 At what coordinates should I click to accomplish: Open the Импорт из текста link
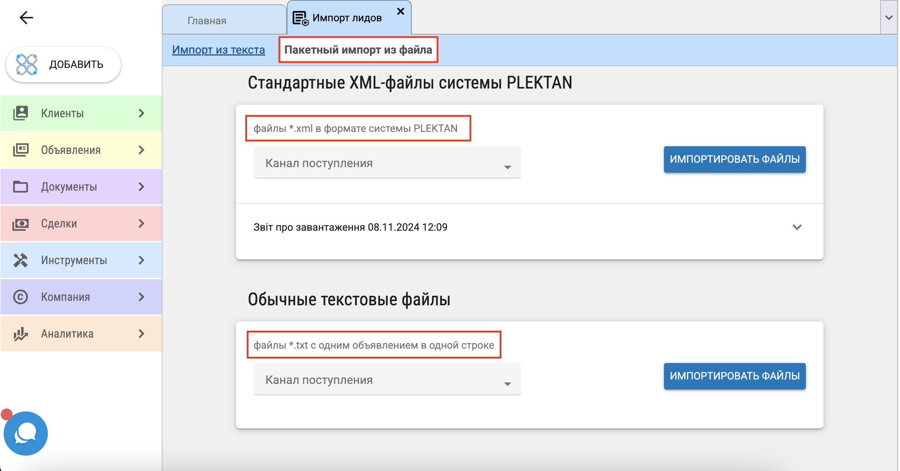pyautogui.click(x=218, y=50)
